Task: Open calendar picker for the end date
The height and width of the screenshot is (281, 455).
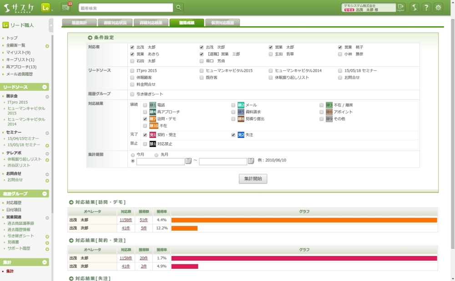Action: coord(251,161)
